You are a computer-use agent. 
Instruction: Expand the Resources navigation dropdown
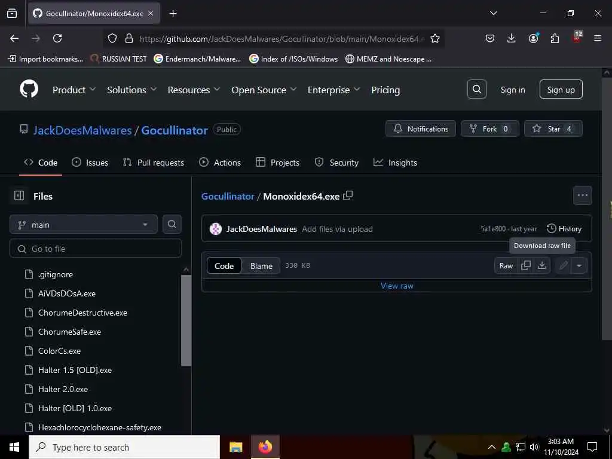[x=194, y=90]
